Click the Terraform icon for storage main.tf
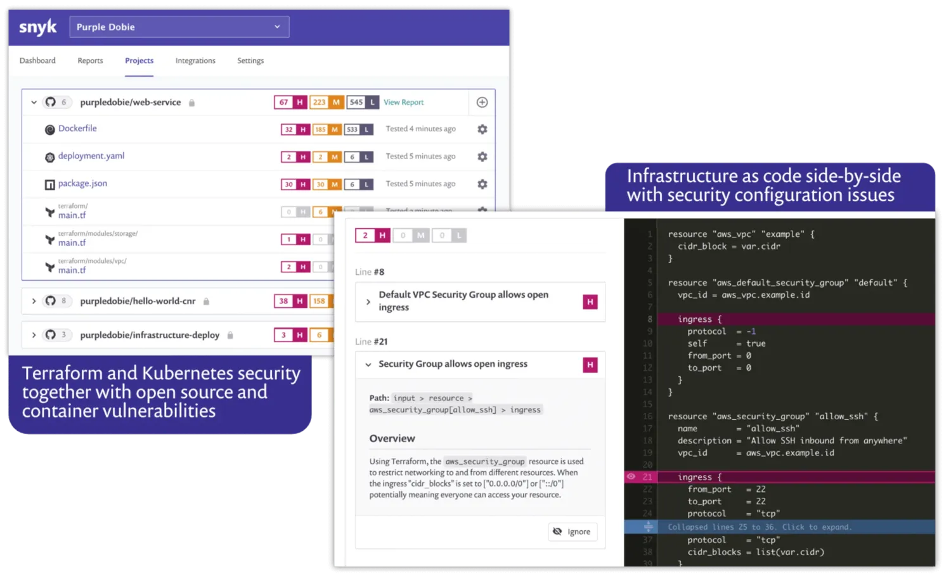The height and width of the screenshot is (586, 951). pos(50,239)
